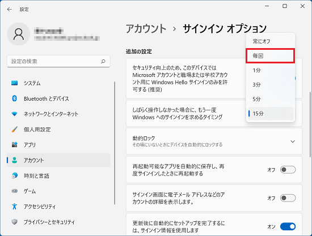This screenshot has width=312, height=236.
Task: Select 常にオフ in dropdown list
Action: [271, 41]
